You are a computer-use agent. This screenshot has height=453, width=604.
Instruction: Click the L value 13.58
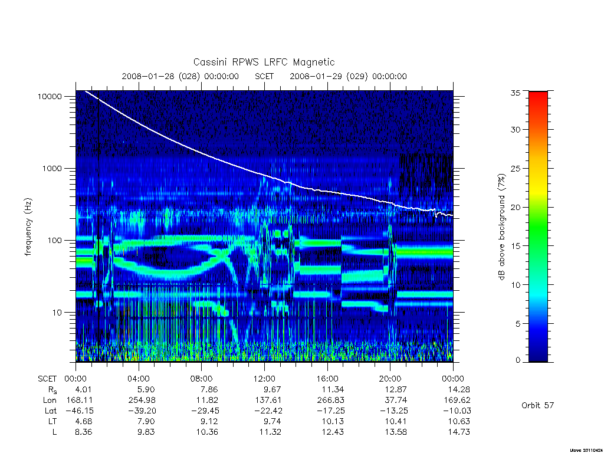tap(396, 432)
